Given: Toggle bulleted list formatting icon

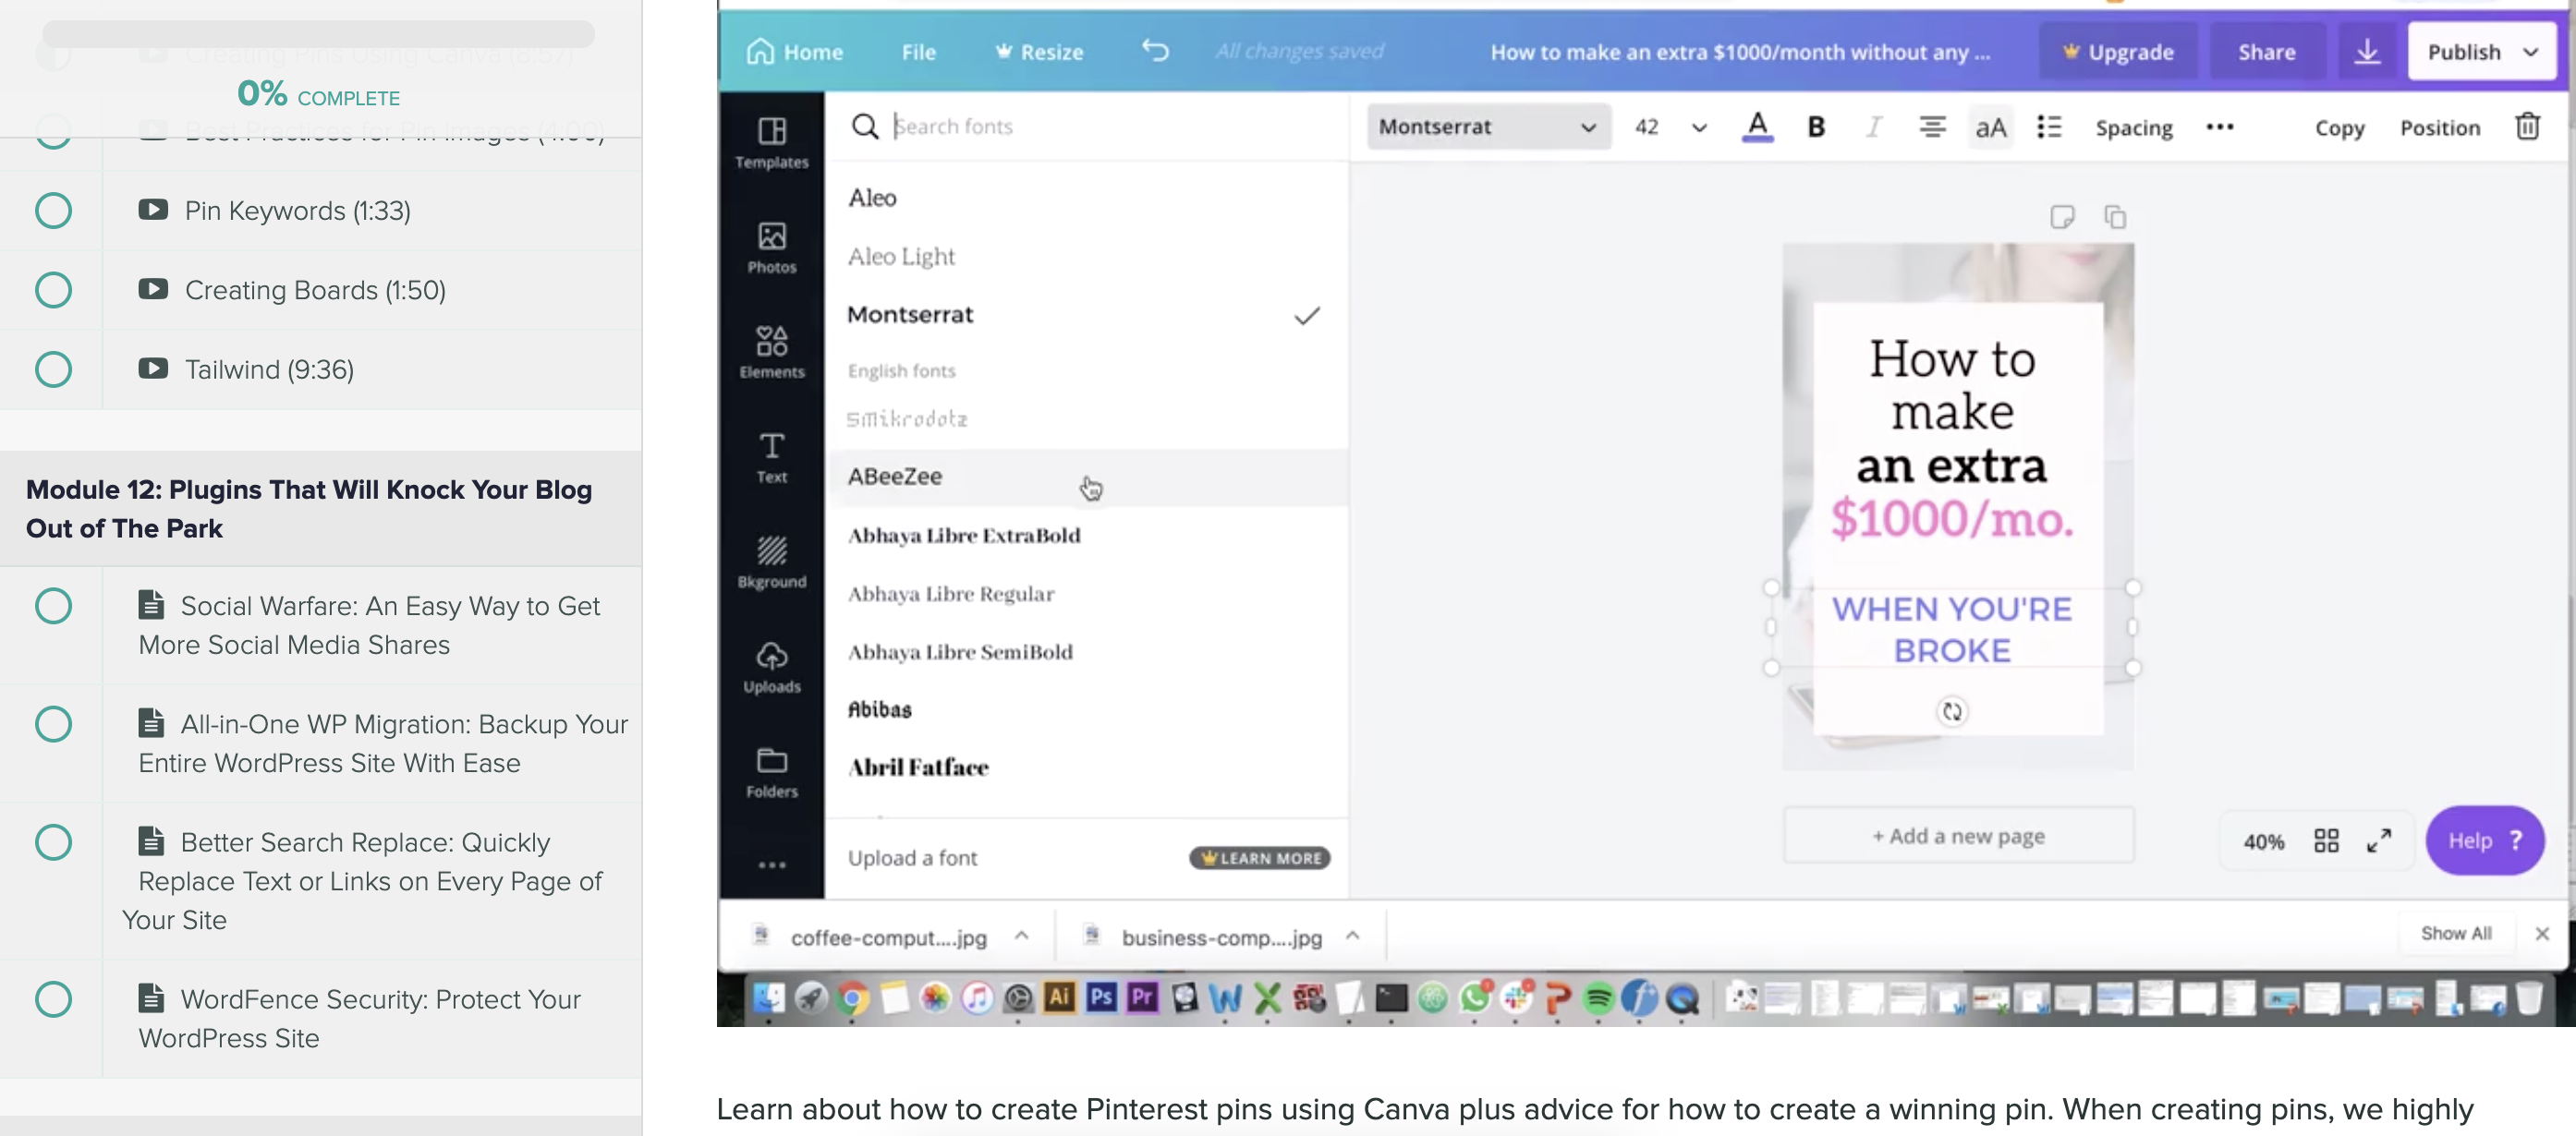Looking at the screenshot, I should pos(2048,127).
